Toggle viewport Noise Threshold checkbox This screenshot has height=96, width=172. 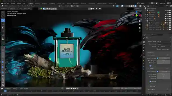point(157,58)
